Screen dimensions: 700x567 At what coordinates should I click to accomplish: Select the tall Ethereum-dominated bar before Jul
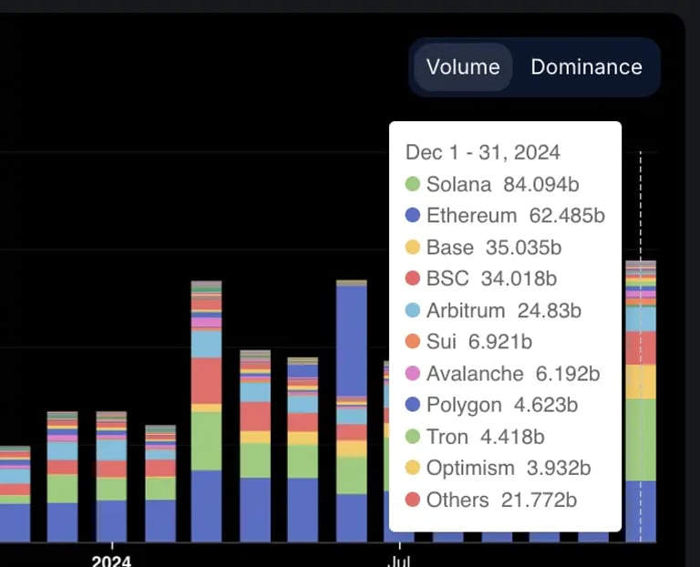coord(352,411)
